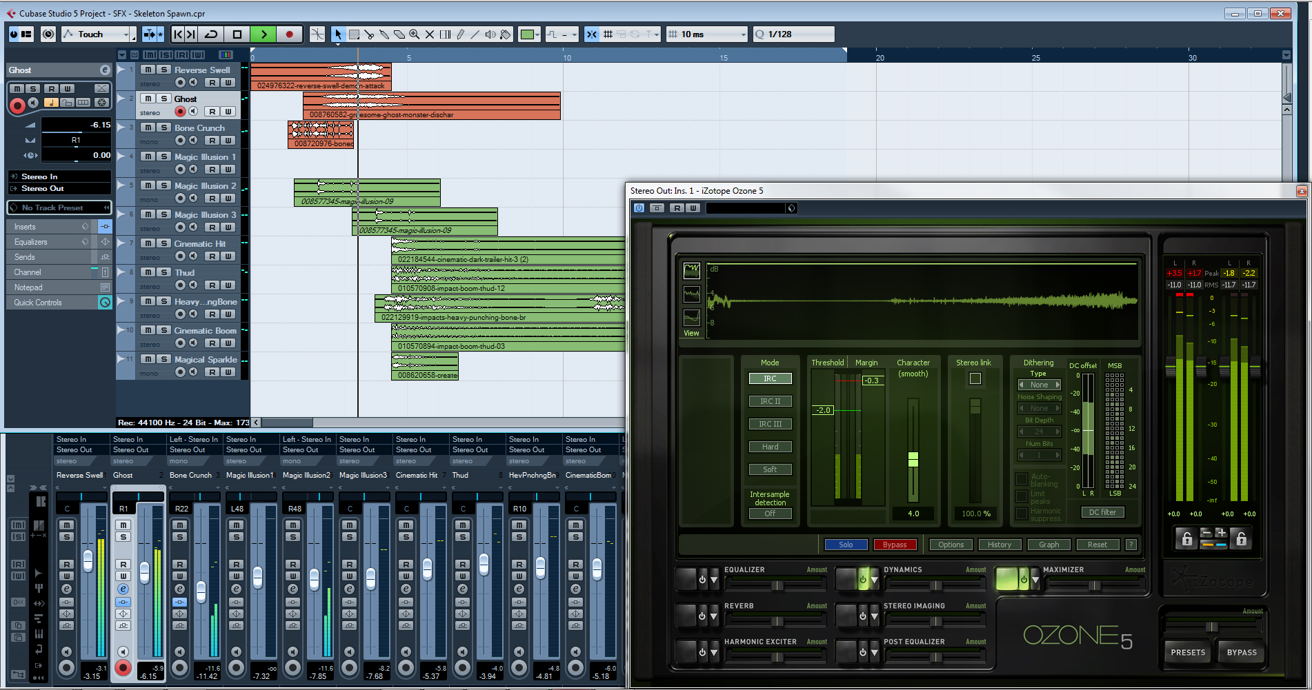1312x690 pixels.
Task: Open the Quick Controls inspector tab
Action: click(x=59, y=303)
